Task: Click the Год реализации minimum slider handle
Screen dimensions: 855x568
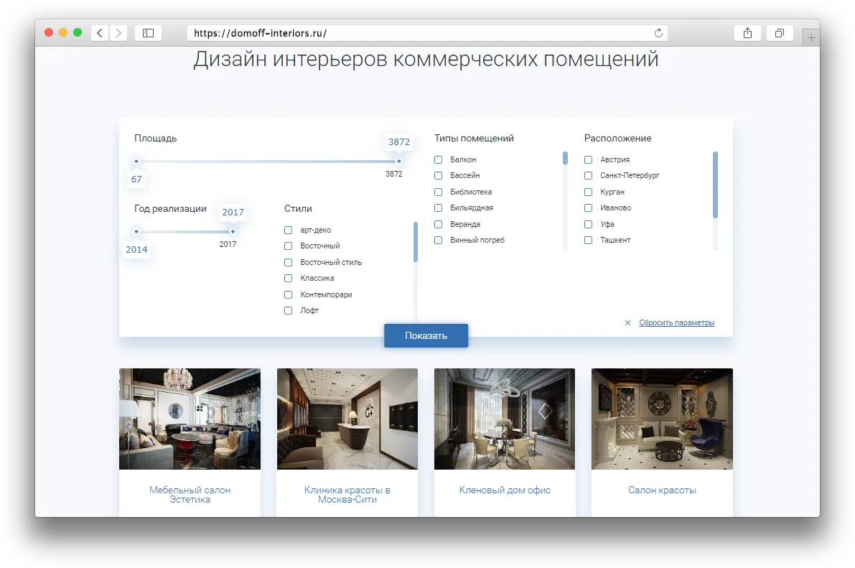Action: click(x=136, y=231)
